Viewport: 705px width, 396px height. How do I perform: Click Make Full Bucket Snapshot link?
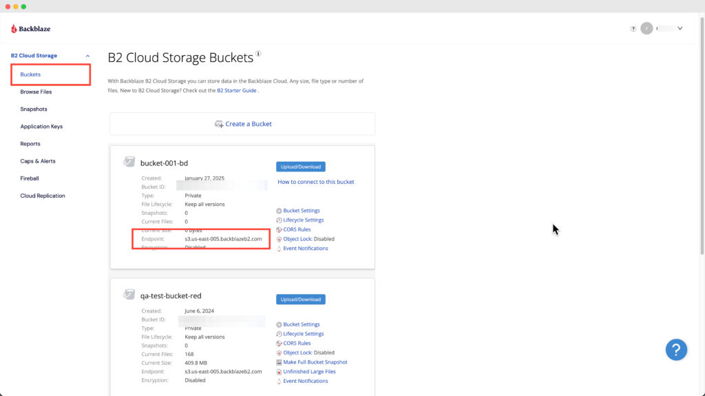[x=315, y=362]
